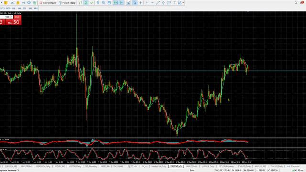Zoom out of the chart
Screen dimensions: 306x172
click(103, 3)
